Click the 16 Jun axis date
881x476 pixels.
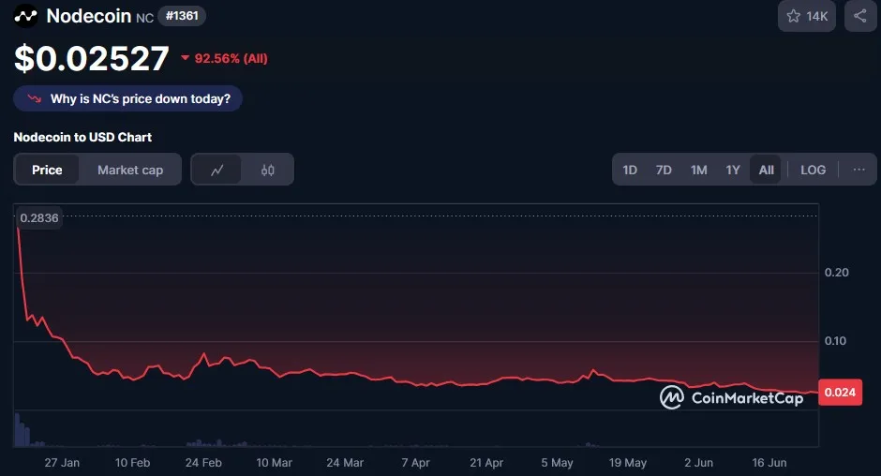click(x=769, y=463)
